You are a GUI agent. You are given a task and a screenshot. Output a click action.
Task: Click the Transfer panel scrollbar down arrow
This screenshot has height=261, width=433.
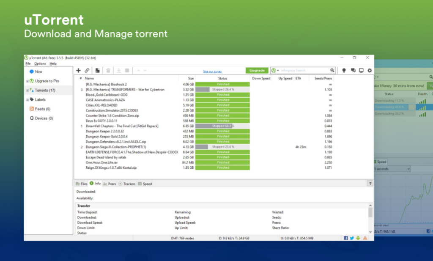[x=370, y=232]
